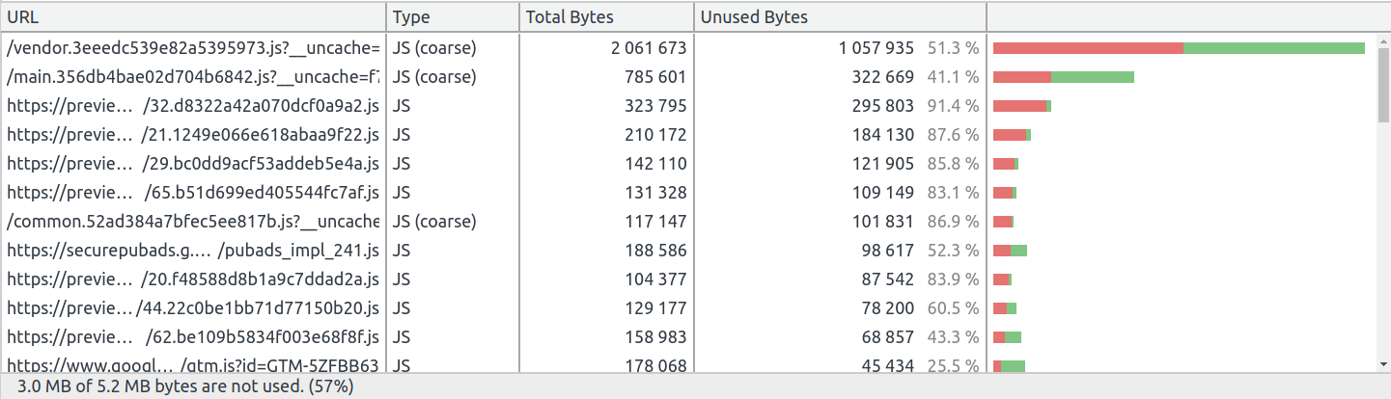This screenshot has height=399, width=1391.
Task: Select the gtm.js GTM-5ZFBB63 row
Action: [x=688, y=364]
